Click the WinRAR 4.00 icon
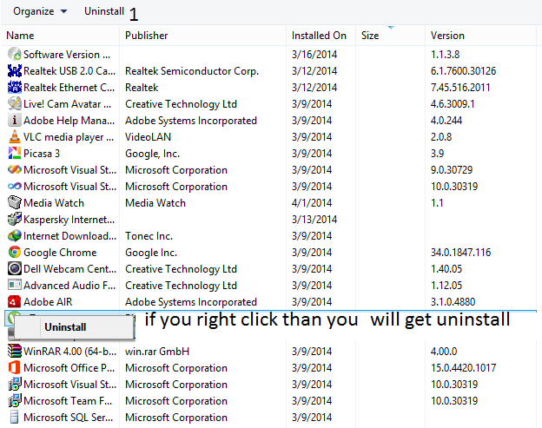 point(14,352)
